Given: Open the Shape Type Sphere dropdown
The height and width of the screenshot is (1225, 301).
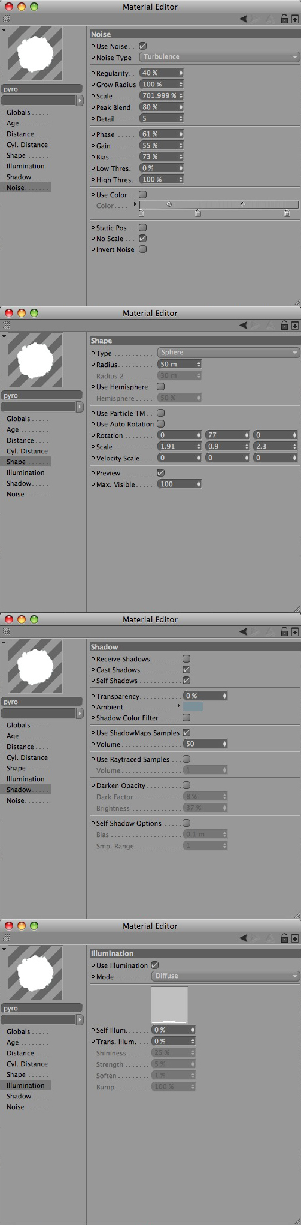Looking at the screenshot, I should tap(228, 353).
